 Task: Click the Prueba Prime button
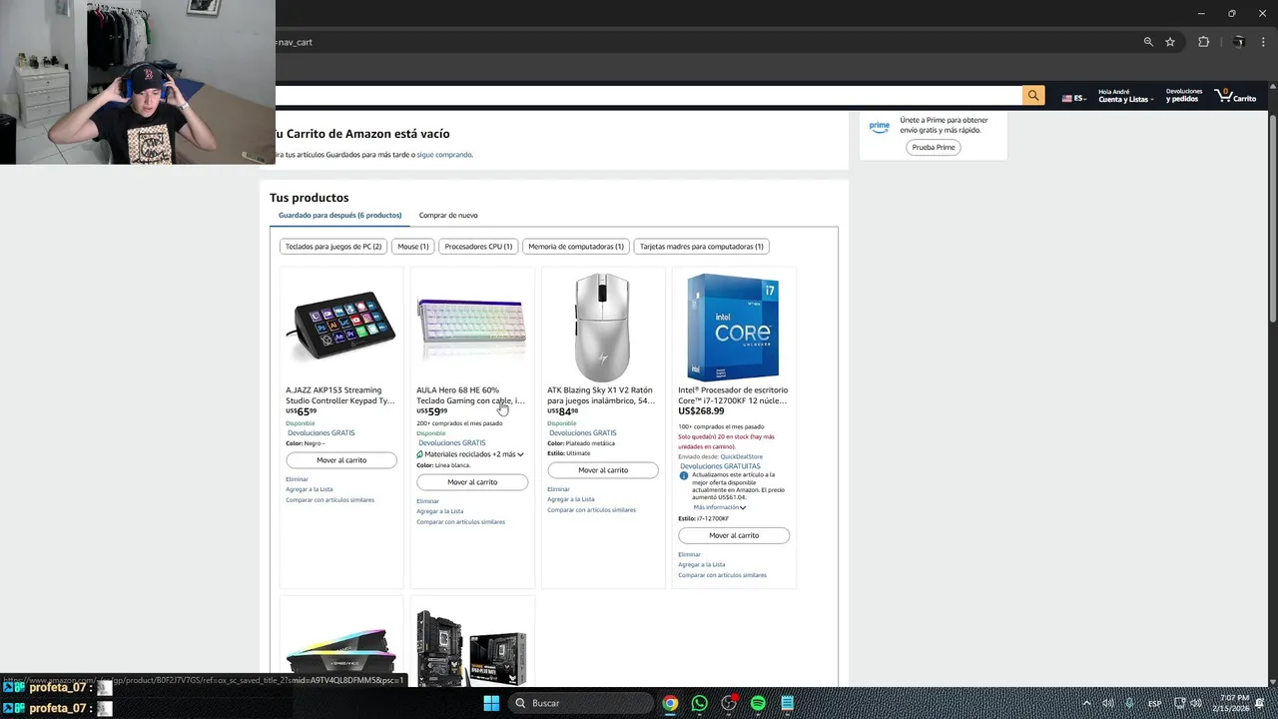coord(934,147)
